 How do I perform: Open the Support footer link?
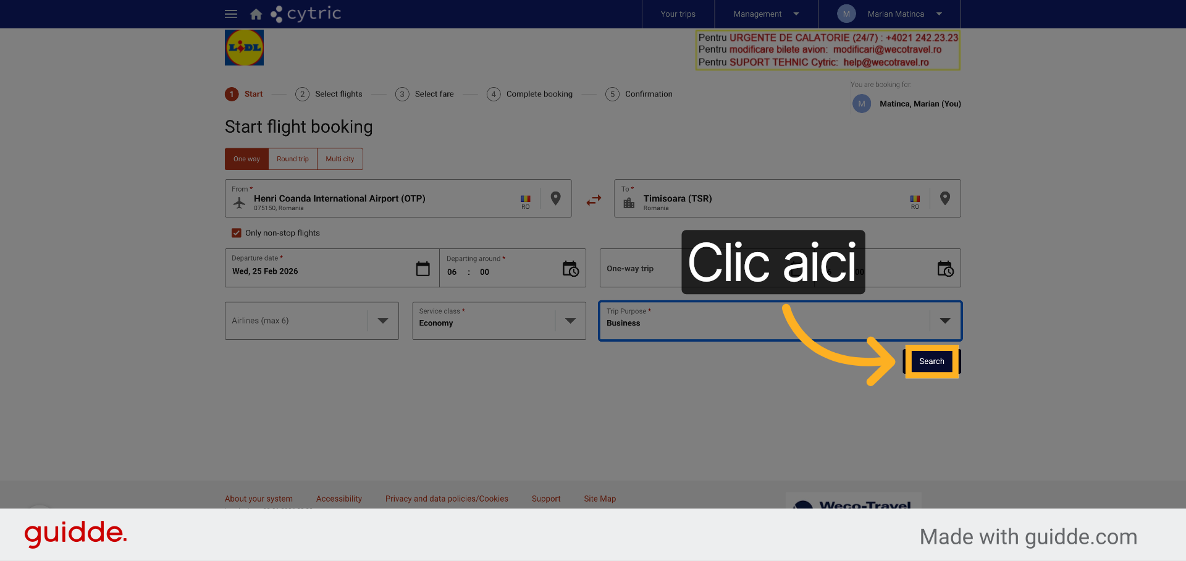point(546,499)
